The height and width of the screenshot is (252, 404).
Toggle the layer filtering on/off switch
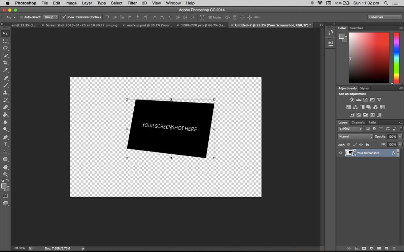401,129
